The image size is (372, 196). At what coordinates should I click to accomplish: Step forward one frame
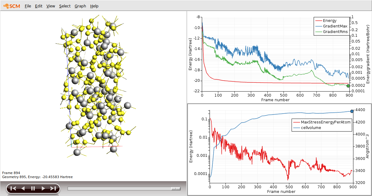43,188
